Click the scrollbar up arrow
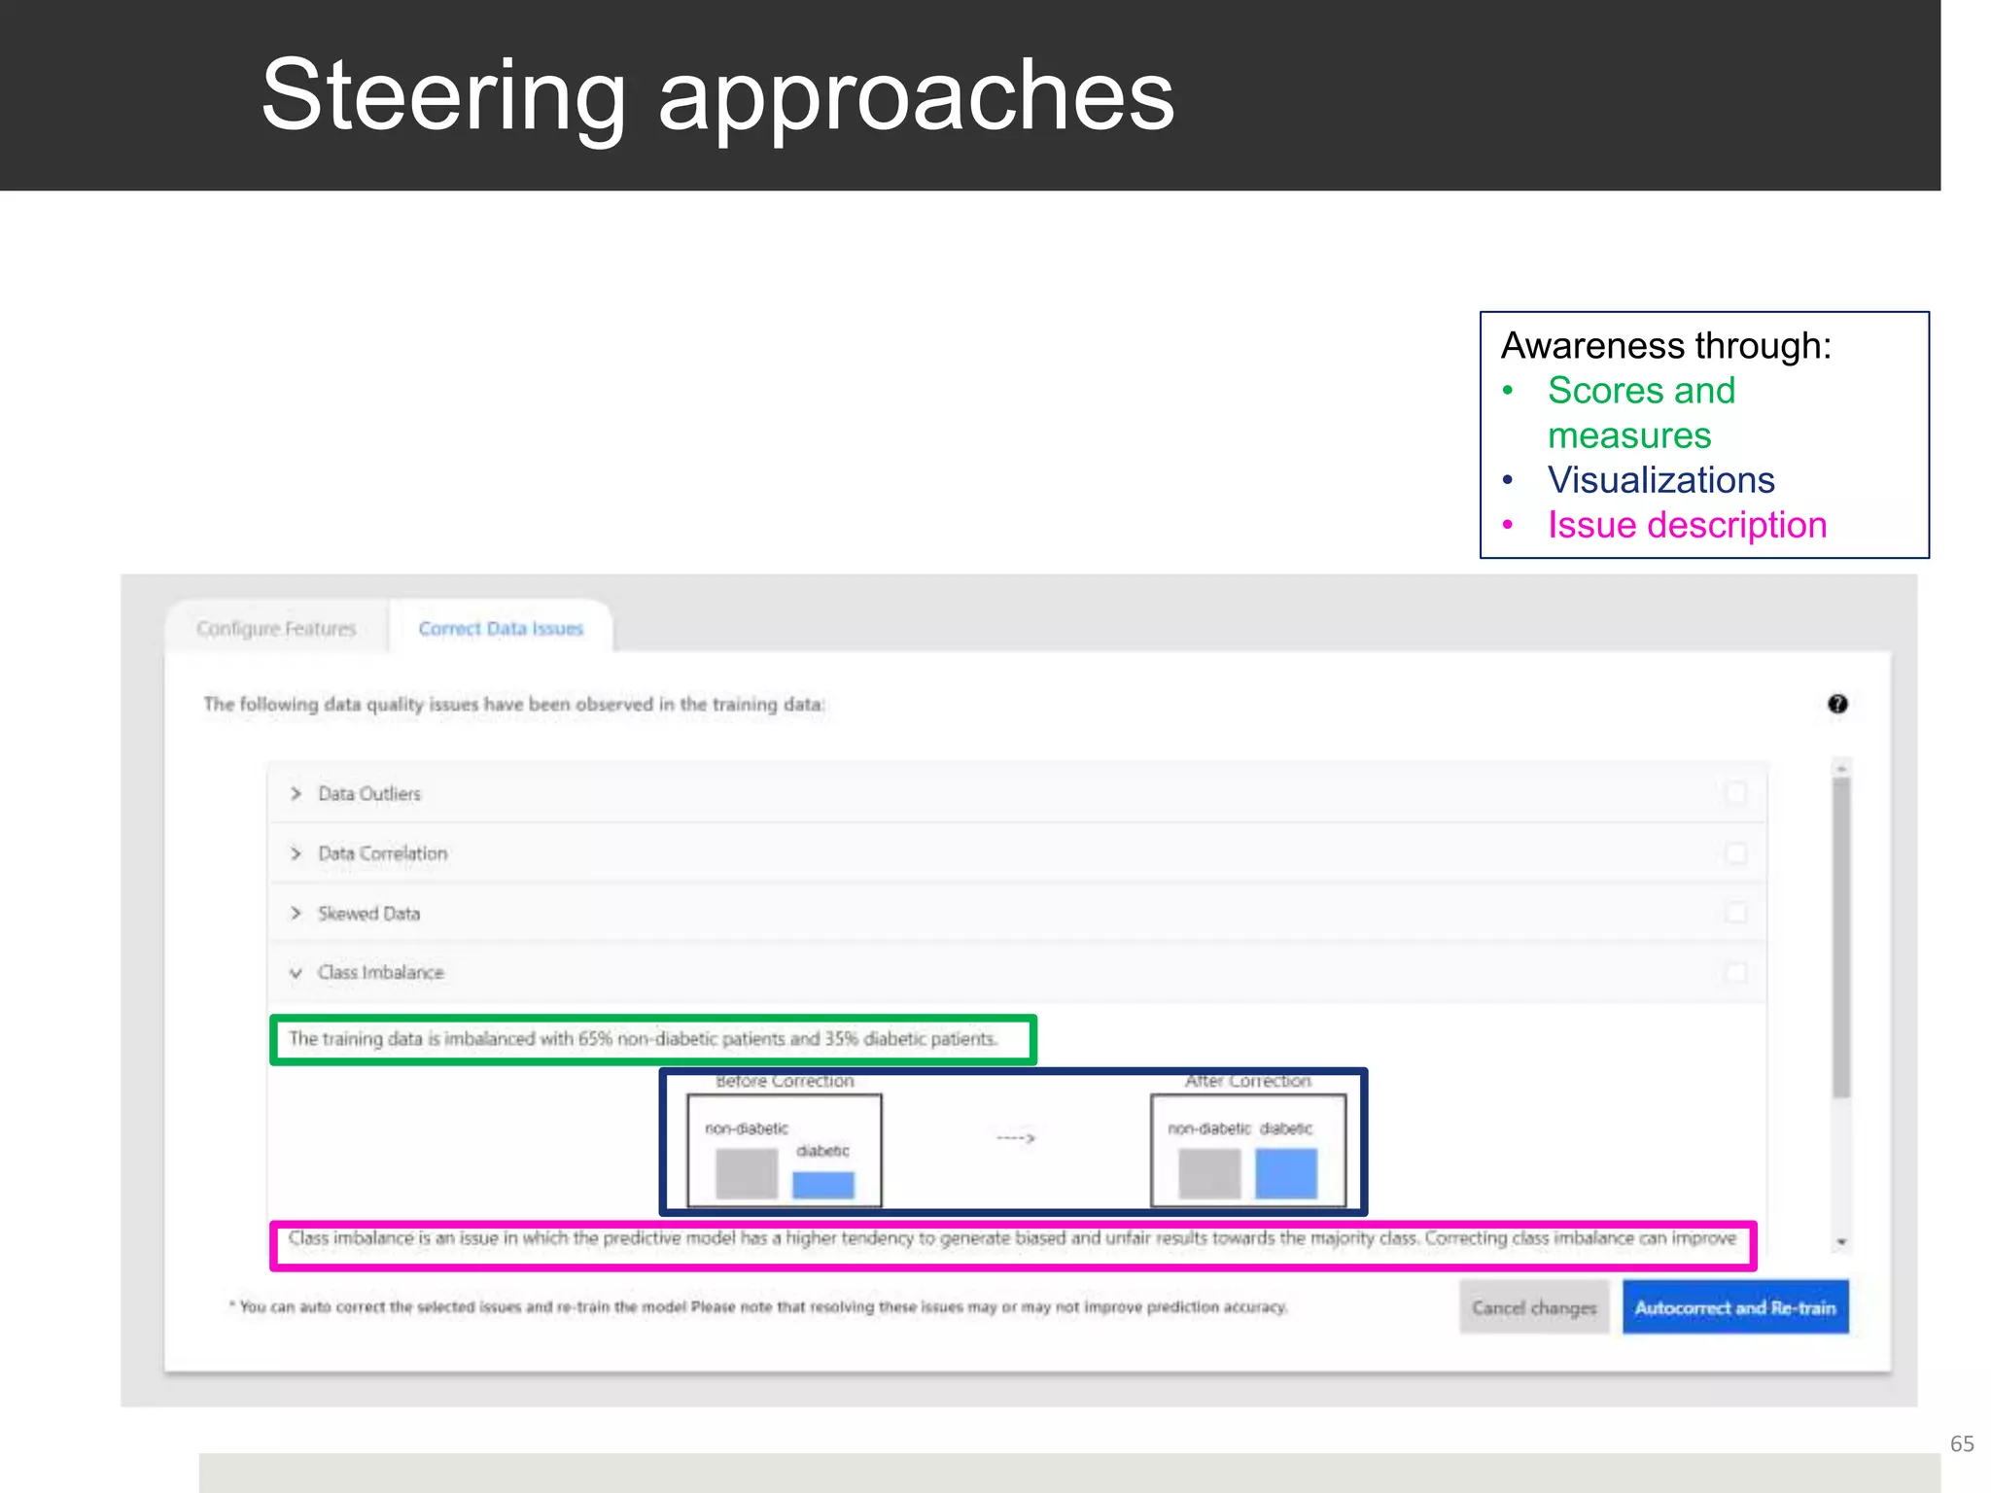This screenshot has height=1493, width=1991. point(1841,768)
